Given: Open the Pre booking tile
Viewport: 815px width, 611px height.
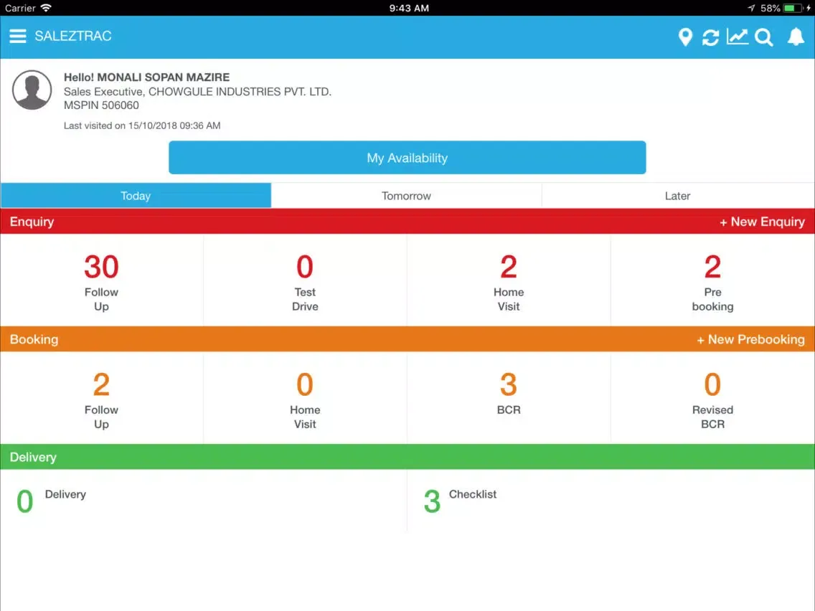Looking at the screenshot, I should [x=712, y=281].
